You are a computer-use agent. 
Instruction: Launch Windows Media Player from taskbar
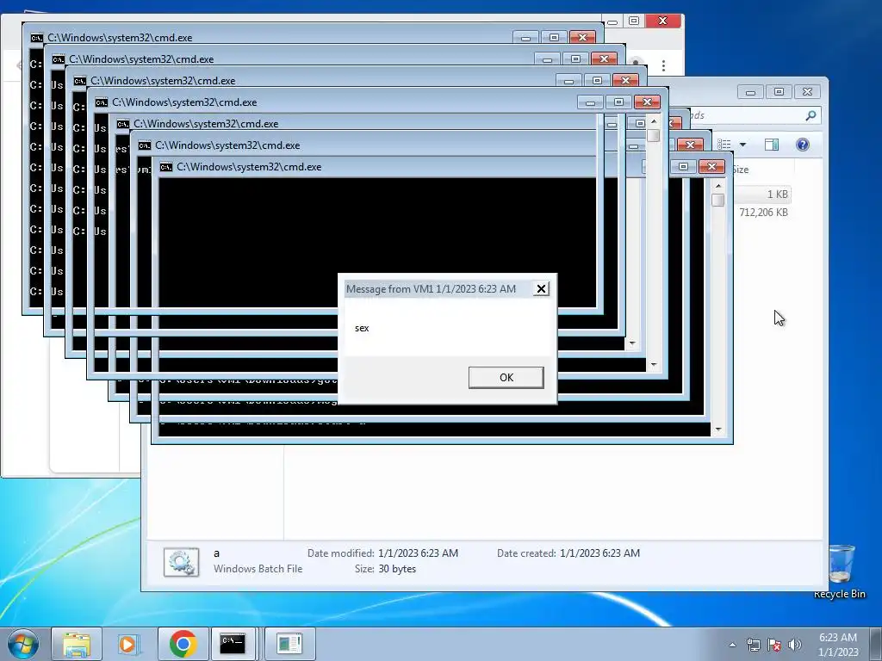tap(129, 644)
